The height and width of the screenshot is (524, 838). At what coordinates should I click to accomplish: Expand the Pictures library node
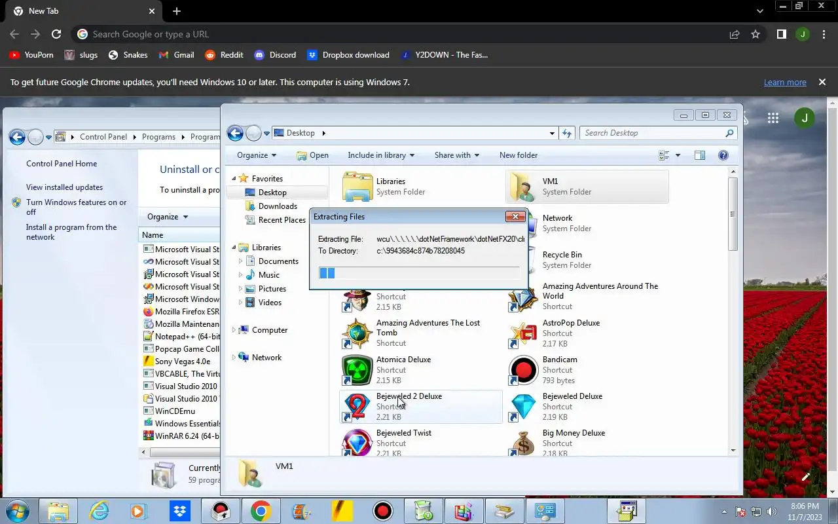point(240,289)
